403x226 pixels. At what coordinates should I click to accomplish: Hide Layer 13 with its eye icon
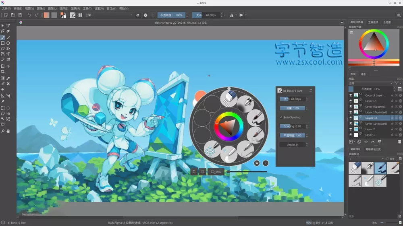tap(351, 101)
